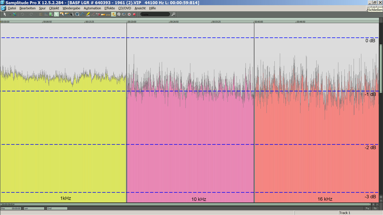Select the range/object selection tool icon

pyautogui.click(x=62, y=14)
